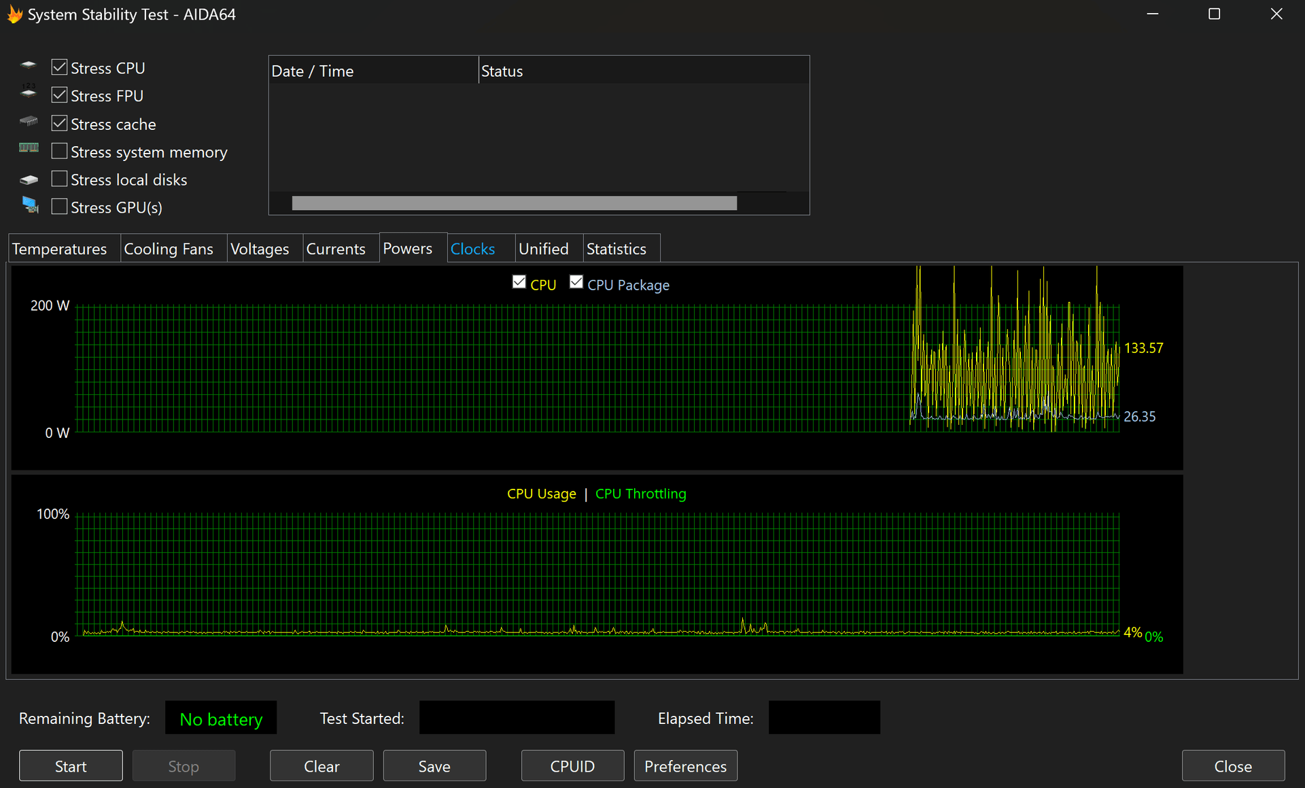Click the disk drive icon beside local disks
Screen dimensions: 1305x788
[x=29, y=180]
